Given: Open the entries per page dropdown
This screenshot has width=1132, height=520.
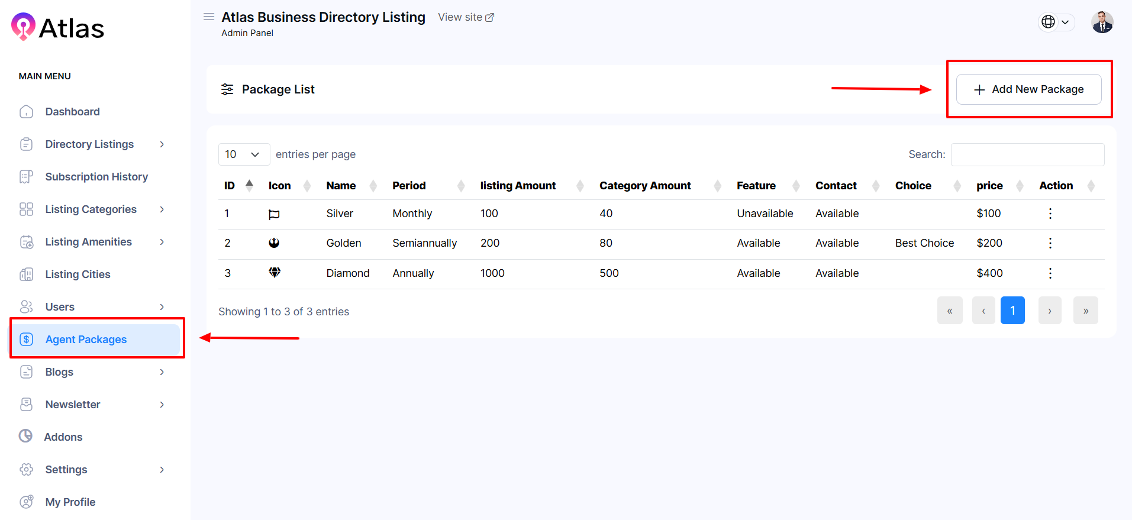Looking at the screenshot, I should point(243,154).
